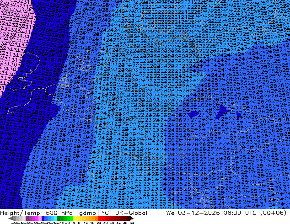This screenshot has height=224, width=290.
Task: Click the '03-12-2025' date text
Action: click(199, 213)
